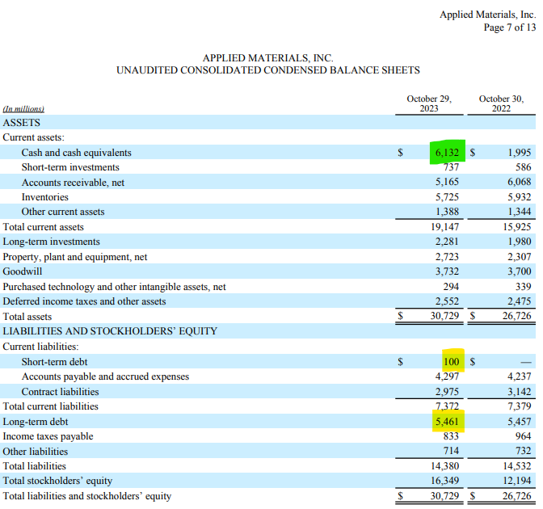Viewport: 543px width, 509px height.
Task: Click the 'Long-term investments' label
Action: (x=51, y=242)
